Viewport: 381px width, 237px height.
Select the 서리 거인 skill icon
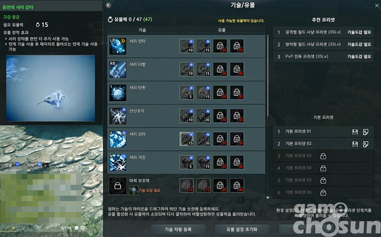click(118, 163)
